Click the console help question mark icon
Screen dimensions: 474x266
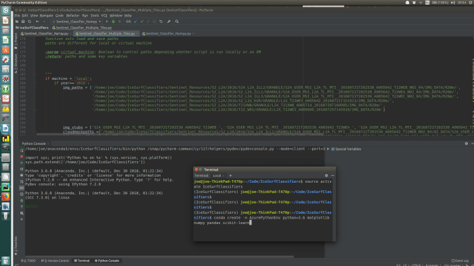pos(22,206)
